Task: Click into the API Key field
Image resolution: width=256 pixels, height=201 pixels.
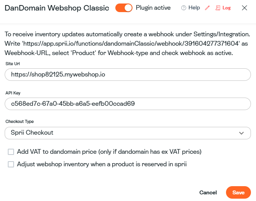Action: click(128, 103)
